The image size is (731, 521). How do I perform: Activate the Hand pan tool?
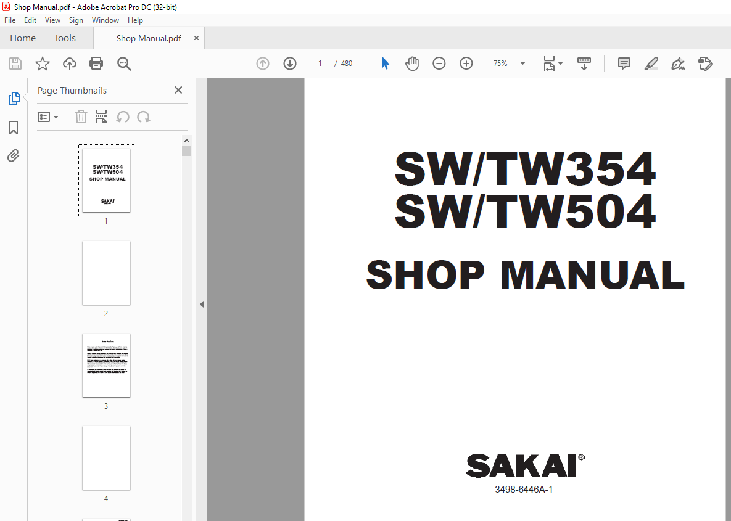tap(412, 64)
